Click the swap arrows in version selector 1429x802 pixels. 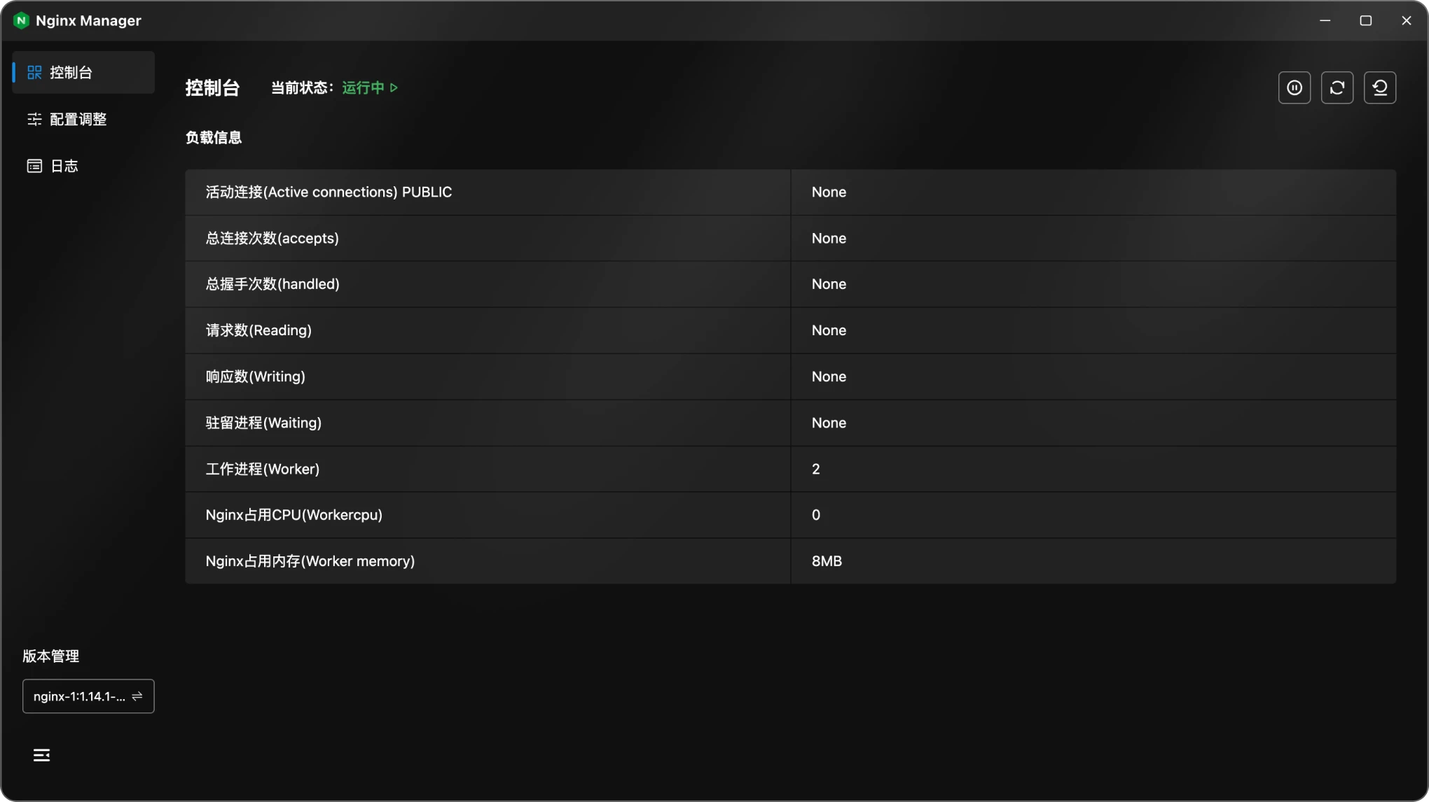tap(137, 696)
